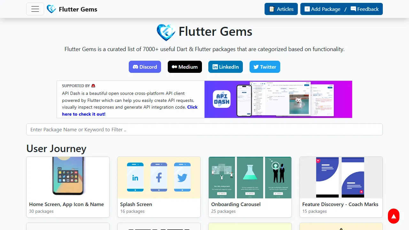This screenshot has height=230, width=409.
Task: Open the Feedback link
Action: pos(365,9)
